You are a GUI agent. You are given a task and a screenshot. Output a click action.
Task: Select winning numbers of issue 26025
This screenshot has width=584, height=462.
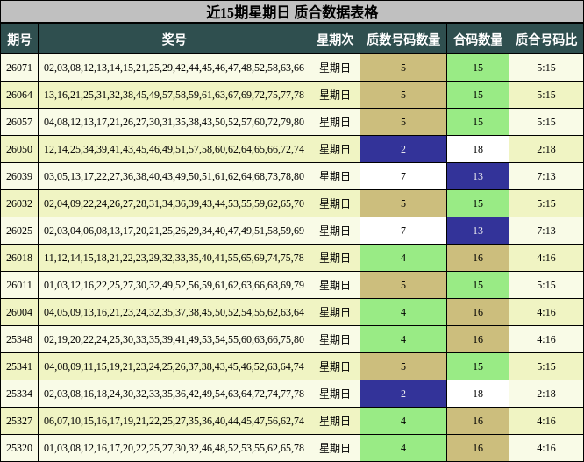tap(174, 231)
